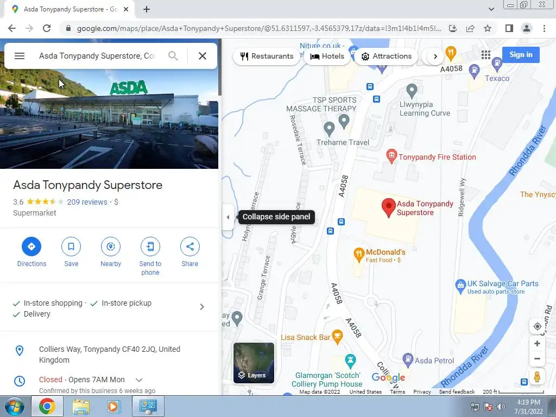Search Nearby places icon
Viewport: 556px width, 417px height.
pos(111,247)
